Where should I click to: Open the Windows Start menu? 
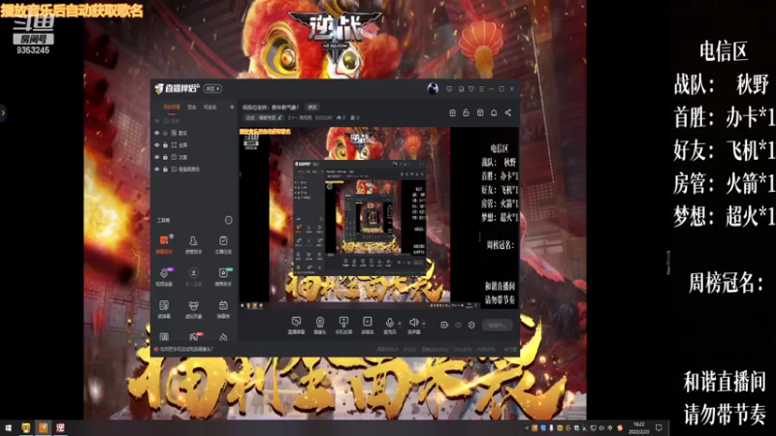[x=9, y=428]
